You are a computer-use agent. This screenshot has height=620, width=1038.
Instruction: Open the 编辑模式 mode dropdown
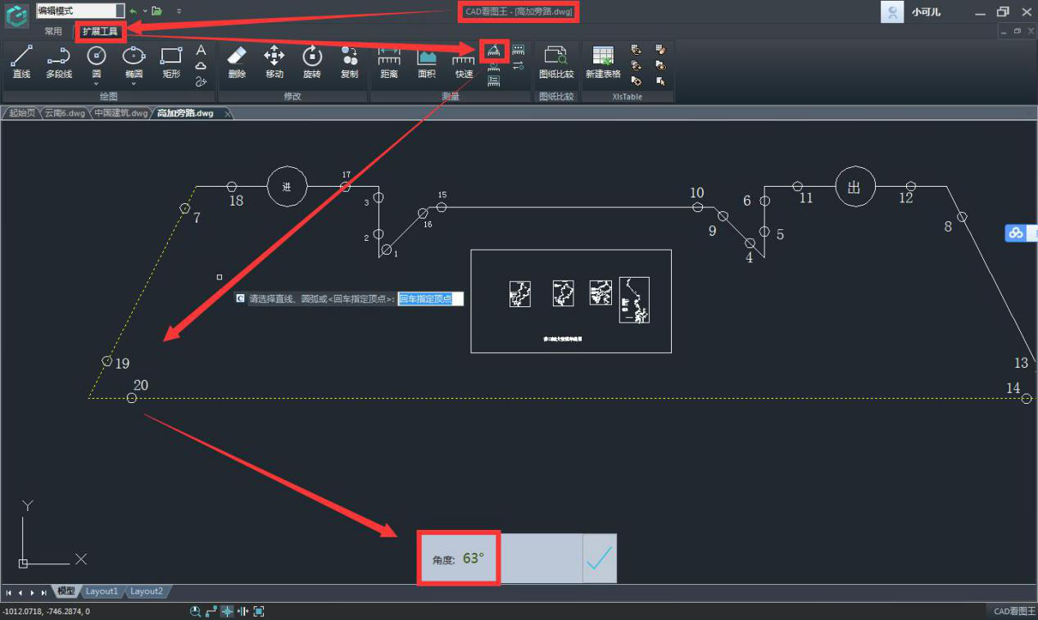click(x=120, y=11)
